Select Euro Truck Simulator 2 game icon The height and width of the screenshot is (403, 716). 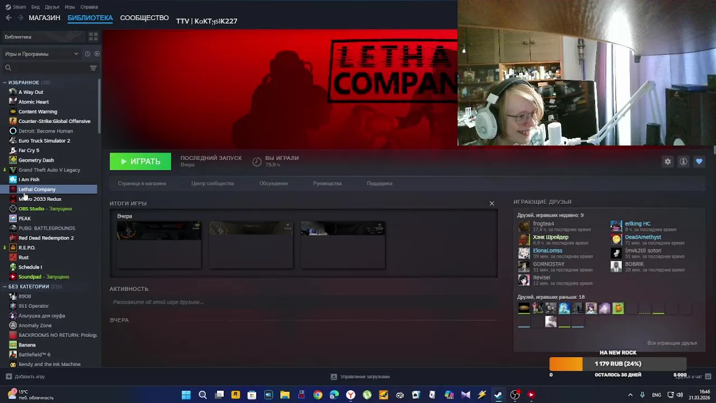13,140
